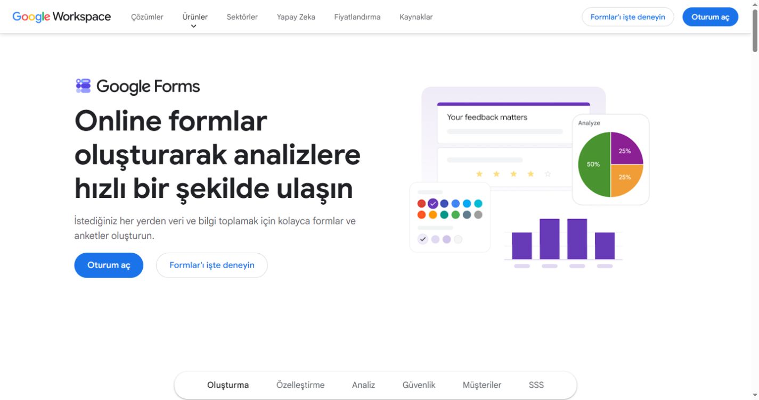Click the color palette card illustration
759x400 pixels.
point(450,217)
